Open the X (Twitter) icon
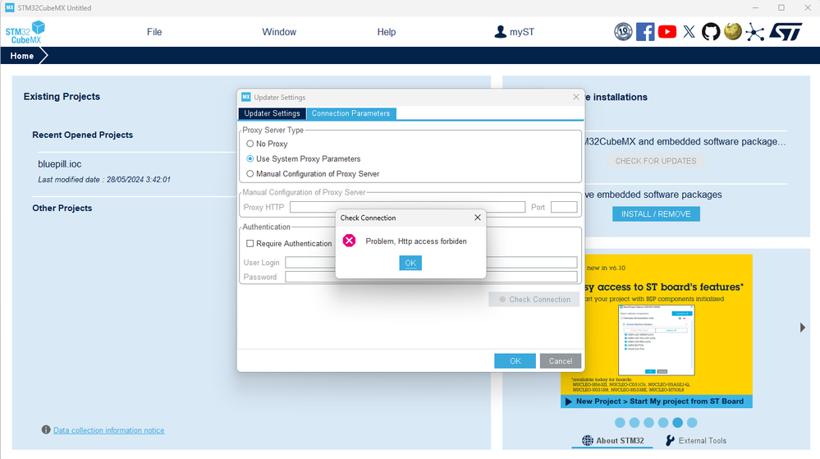820x459 pixels. pyautogui.click(x=689, y=32)
